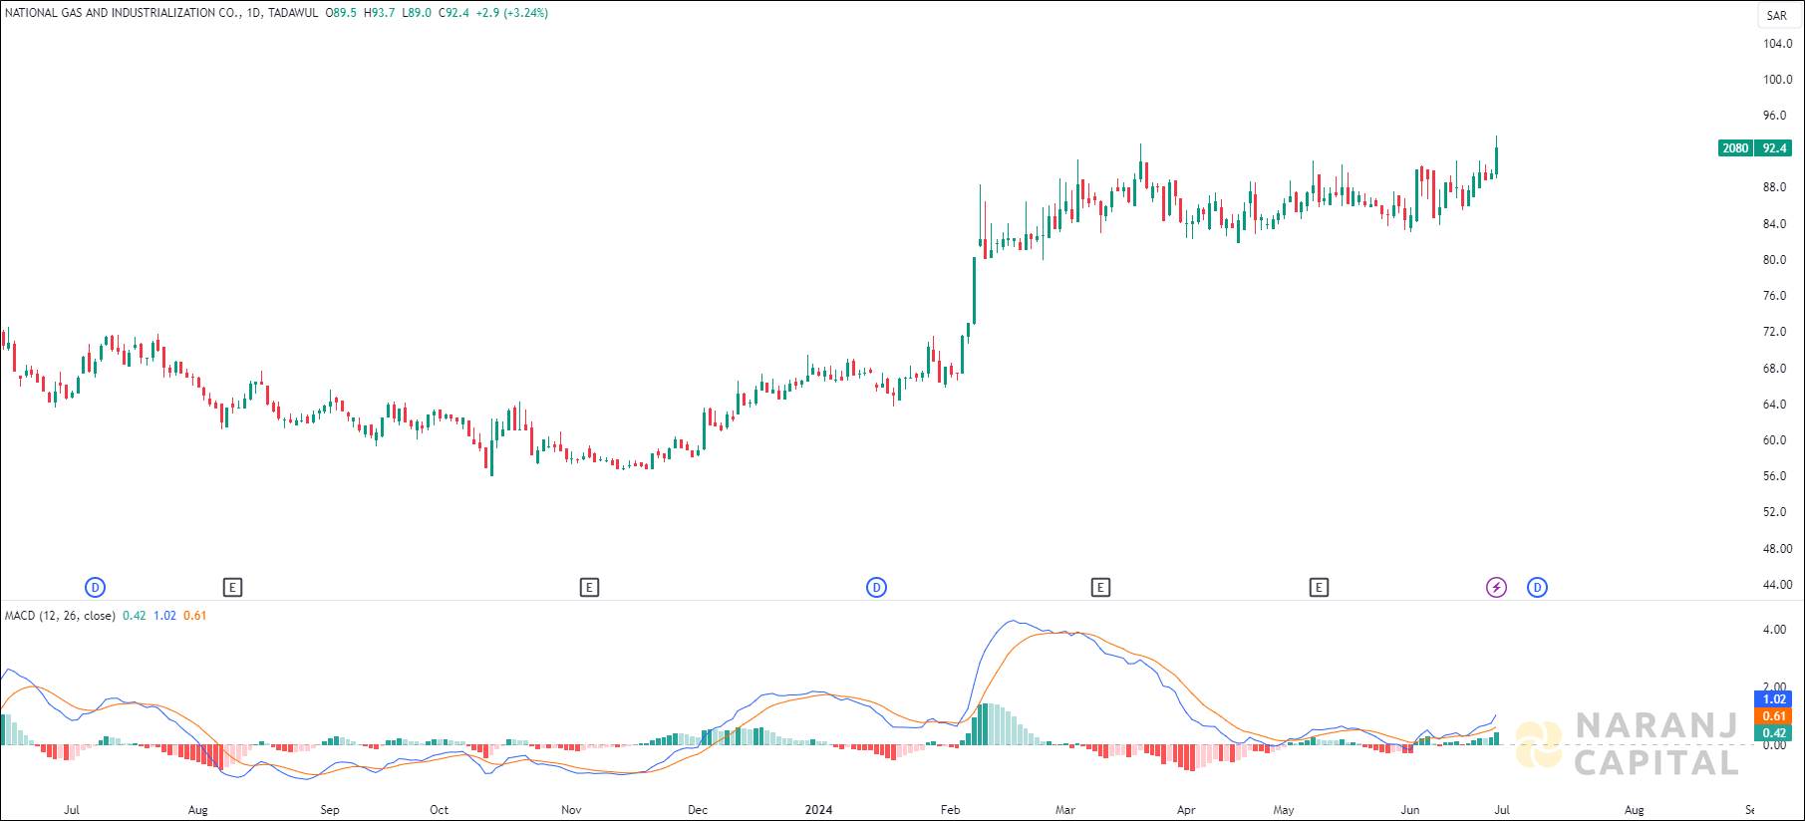Click the C92.4 close value in the header
This screenshot has height=821, width=1805.
[453, 13]
